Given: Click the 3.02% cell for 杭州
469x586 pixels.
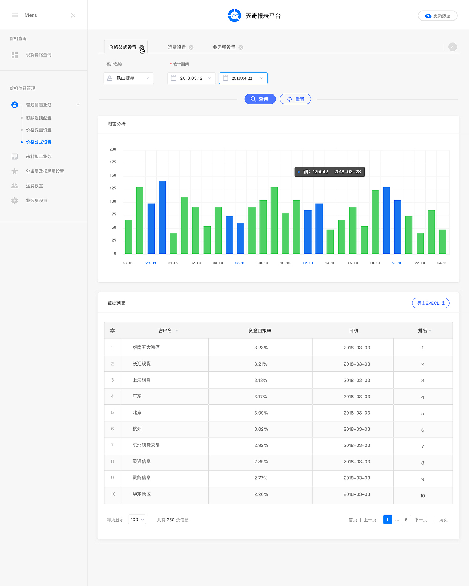Looking at the screenshot, I should click(261, 429).
